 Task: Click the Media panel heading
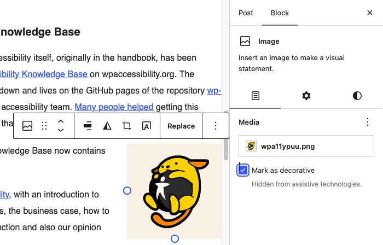[x=249, y=122]
